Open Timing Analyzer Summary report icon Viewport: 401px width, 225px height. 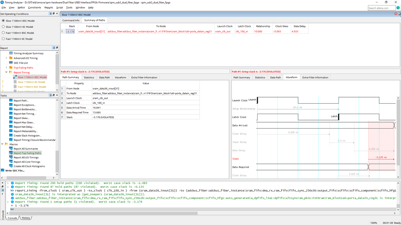coord(11,53)
